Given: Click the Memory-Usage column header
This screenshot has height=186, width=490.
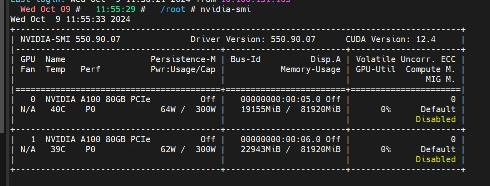Looking at the screenshot, I should point(311,69).
